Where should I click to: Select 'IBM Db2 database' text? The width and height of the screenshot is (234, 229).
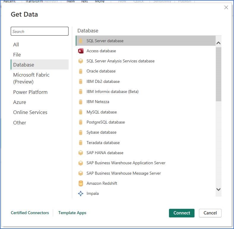click(103, 81)
